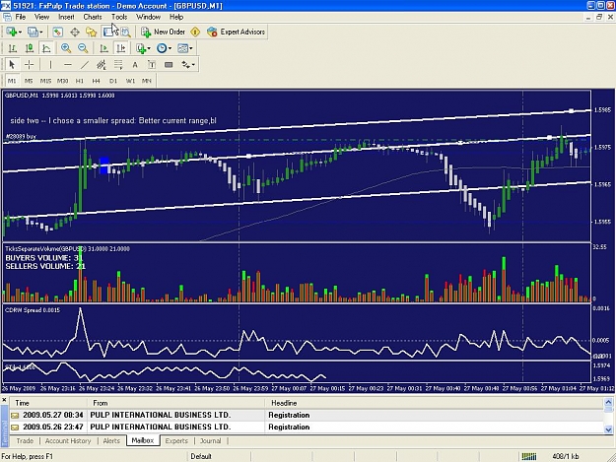Click the zoom out magnifier
Image resolution: width=616 pixels, height=462 pixels.
click(x=83, y=48)
